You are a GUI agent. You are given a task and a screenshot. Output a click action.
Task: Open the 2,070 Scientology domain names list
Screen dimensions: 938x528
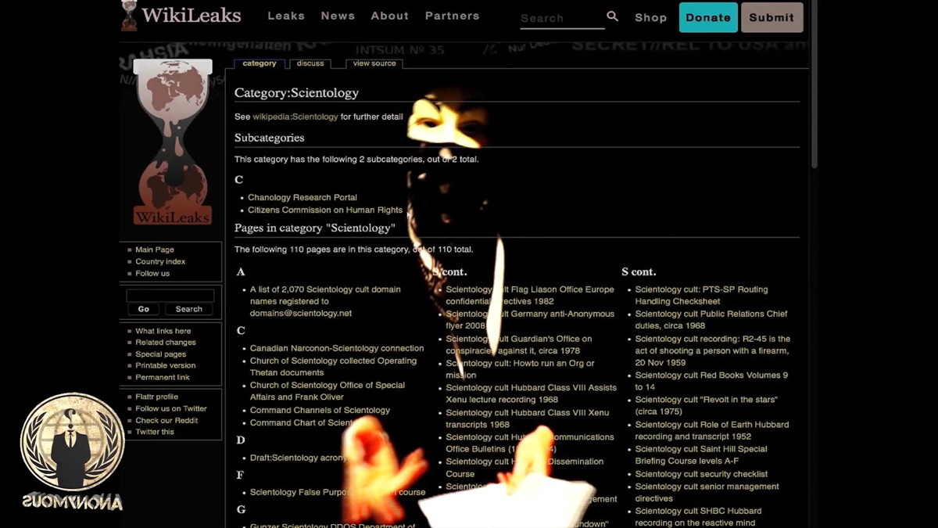coord(325,301)
